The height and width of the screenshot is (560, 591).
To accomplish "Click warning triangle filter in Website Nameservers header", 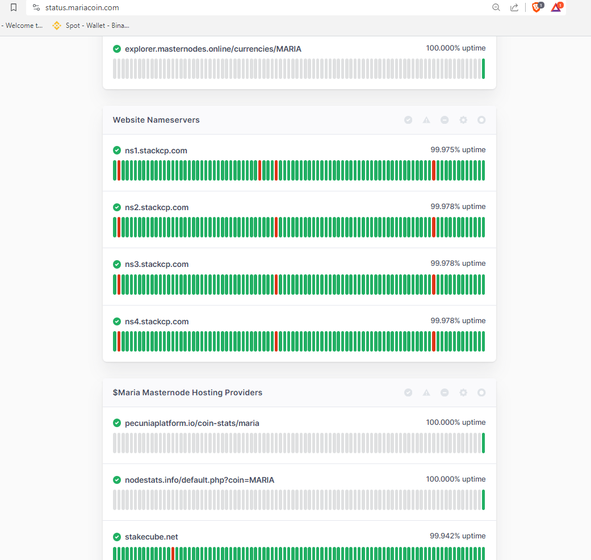I will coord(426,120).
